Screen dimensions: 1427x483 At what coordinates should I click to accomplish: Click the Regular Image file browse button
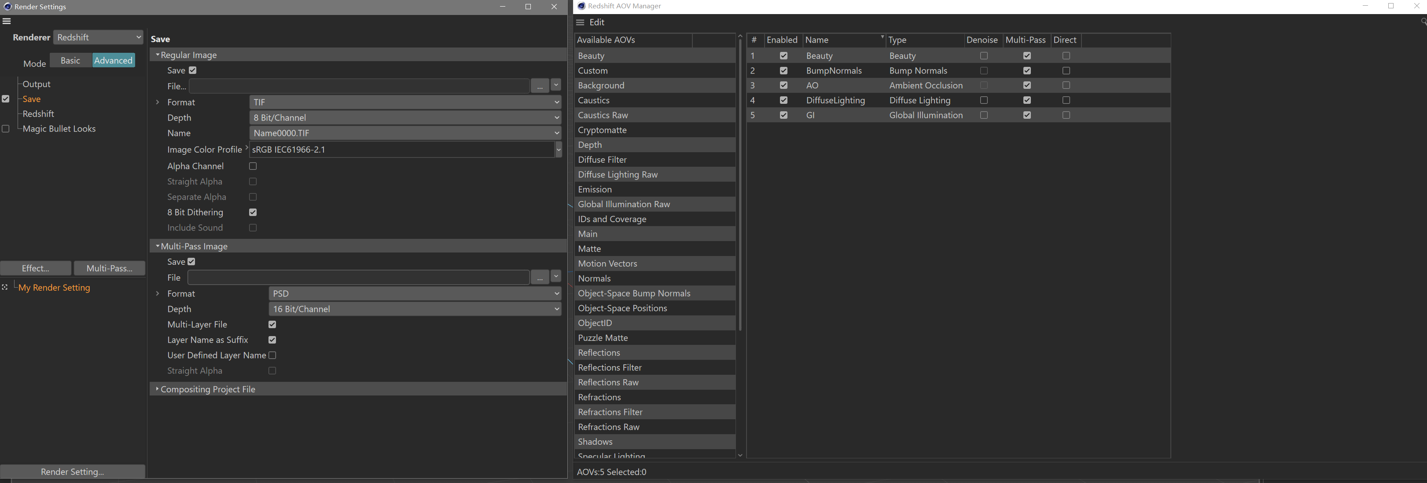point(540,86)
